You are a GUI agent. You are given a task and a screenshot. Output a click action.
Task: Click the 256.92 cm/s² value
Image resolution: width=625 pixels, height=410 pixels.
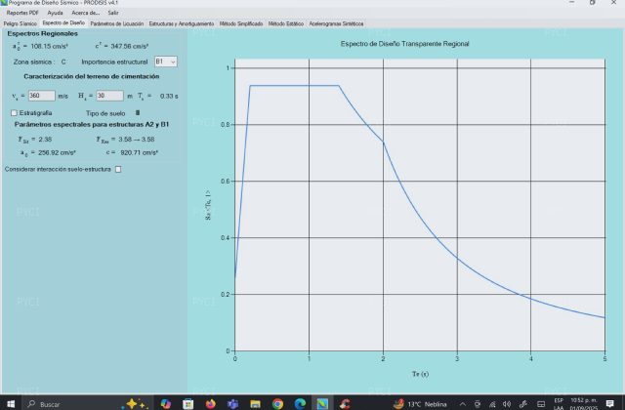pyautogui.click(x=57, y=152)
